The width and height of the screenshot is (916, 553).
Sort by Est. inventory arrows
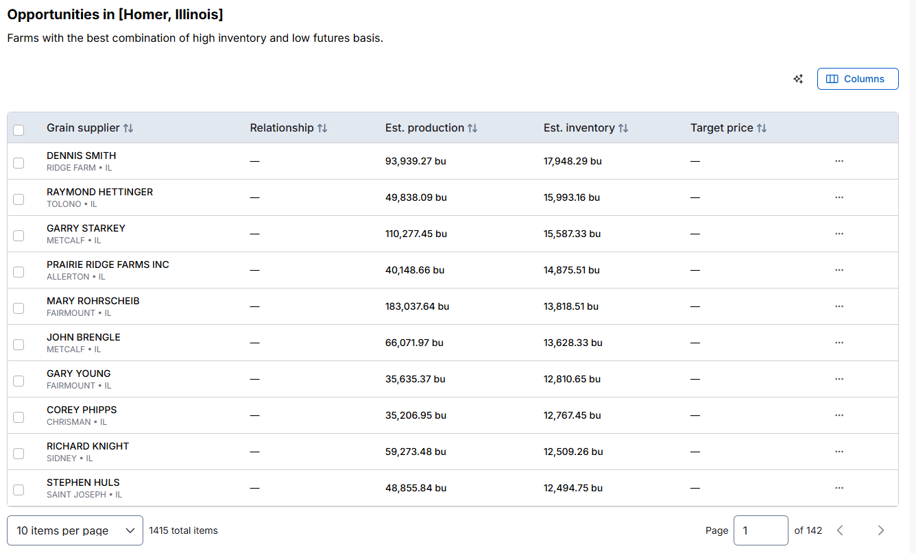(x=623, y=128)
